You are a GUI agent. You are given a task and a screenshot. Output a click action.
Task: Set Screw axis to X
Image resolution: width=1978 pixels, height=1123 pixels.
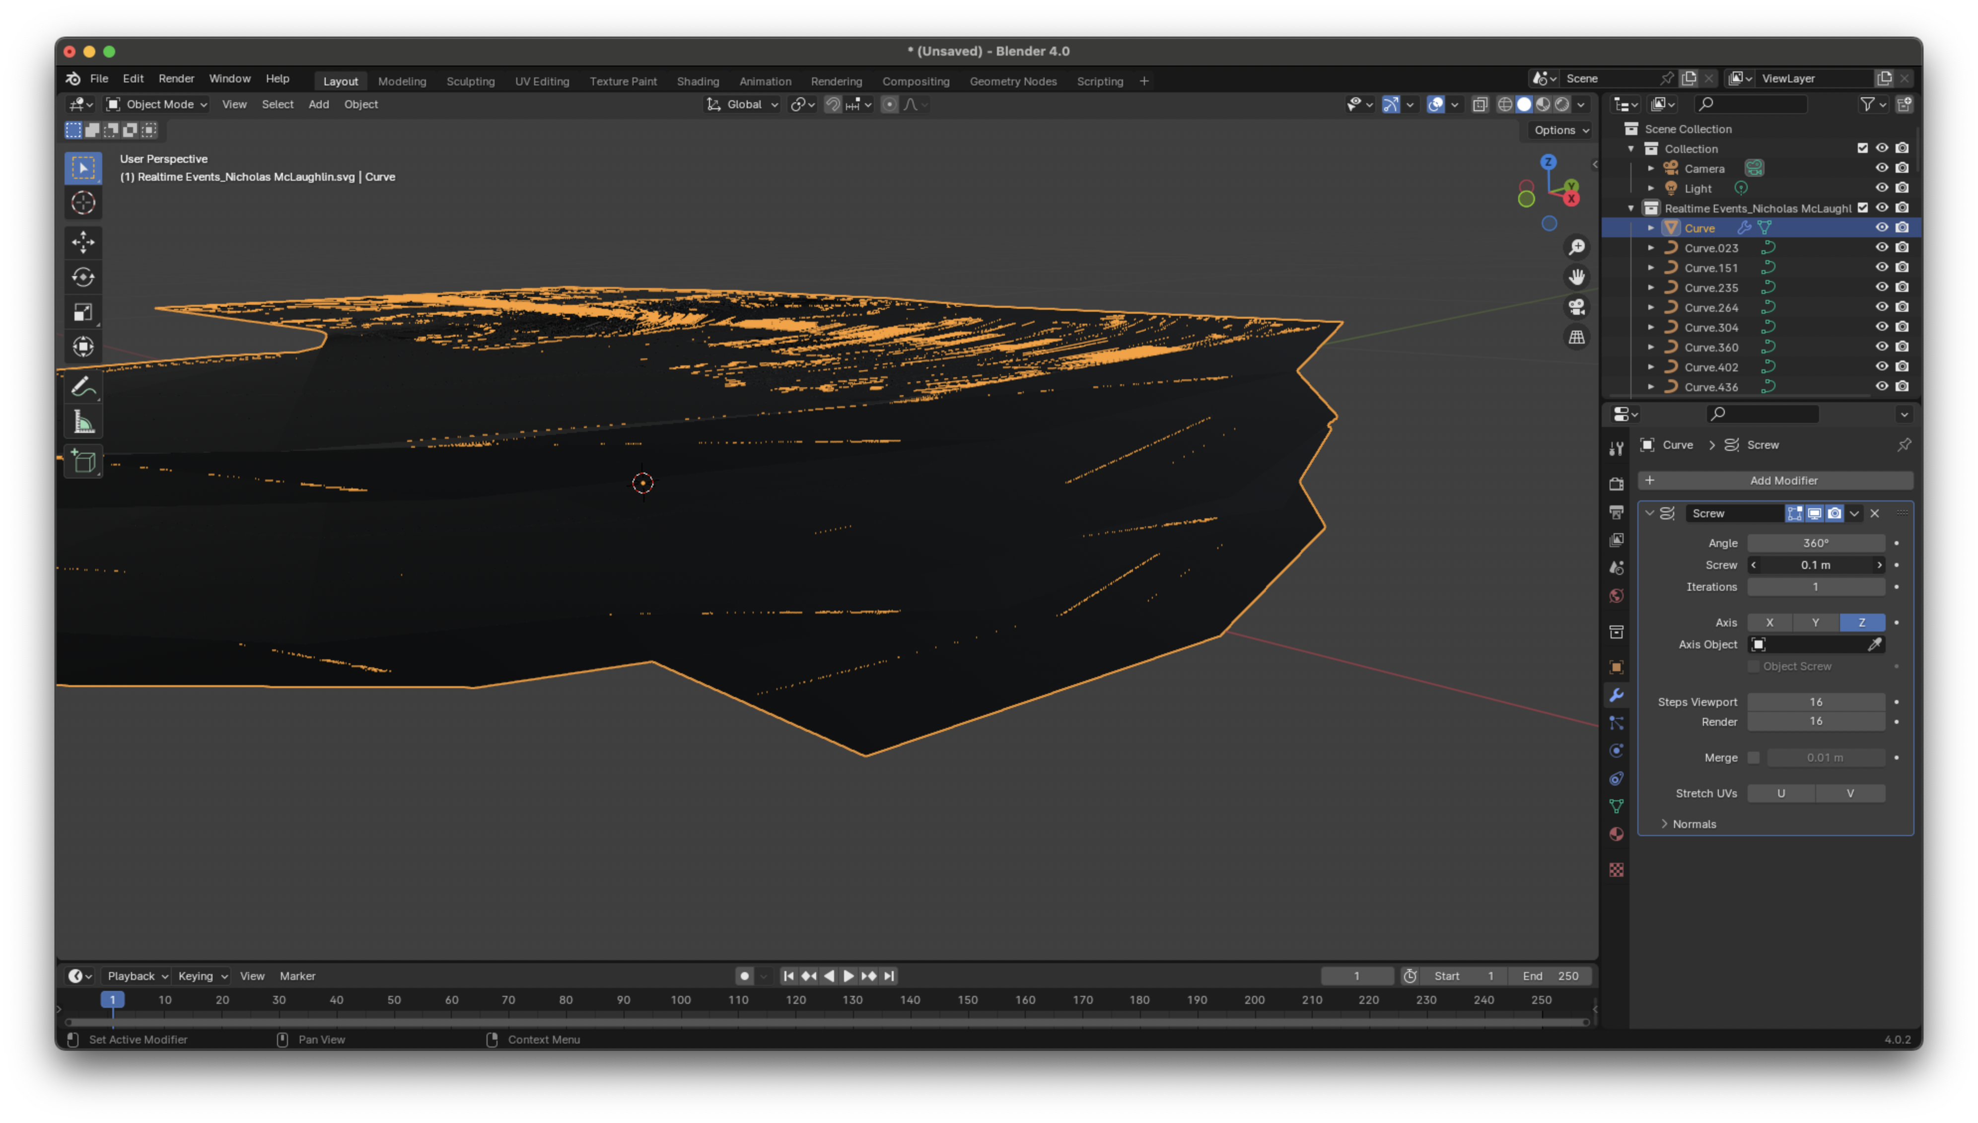click(x=1769, y=623)
